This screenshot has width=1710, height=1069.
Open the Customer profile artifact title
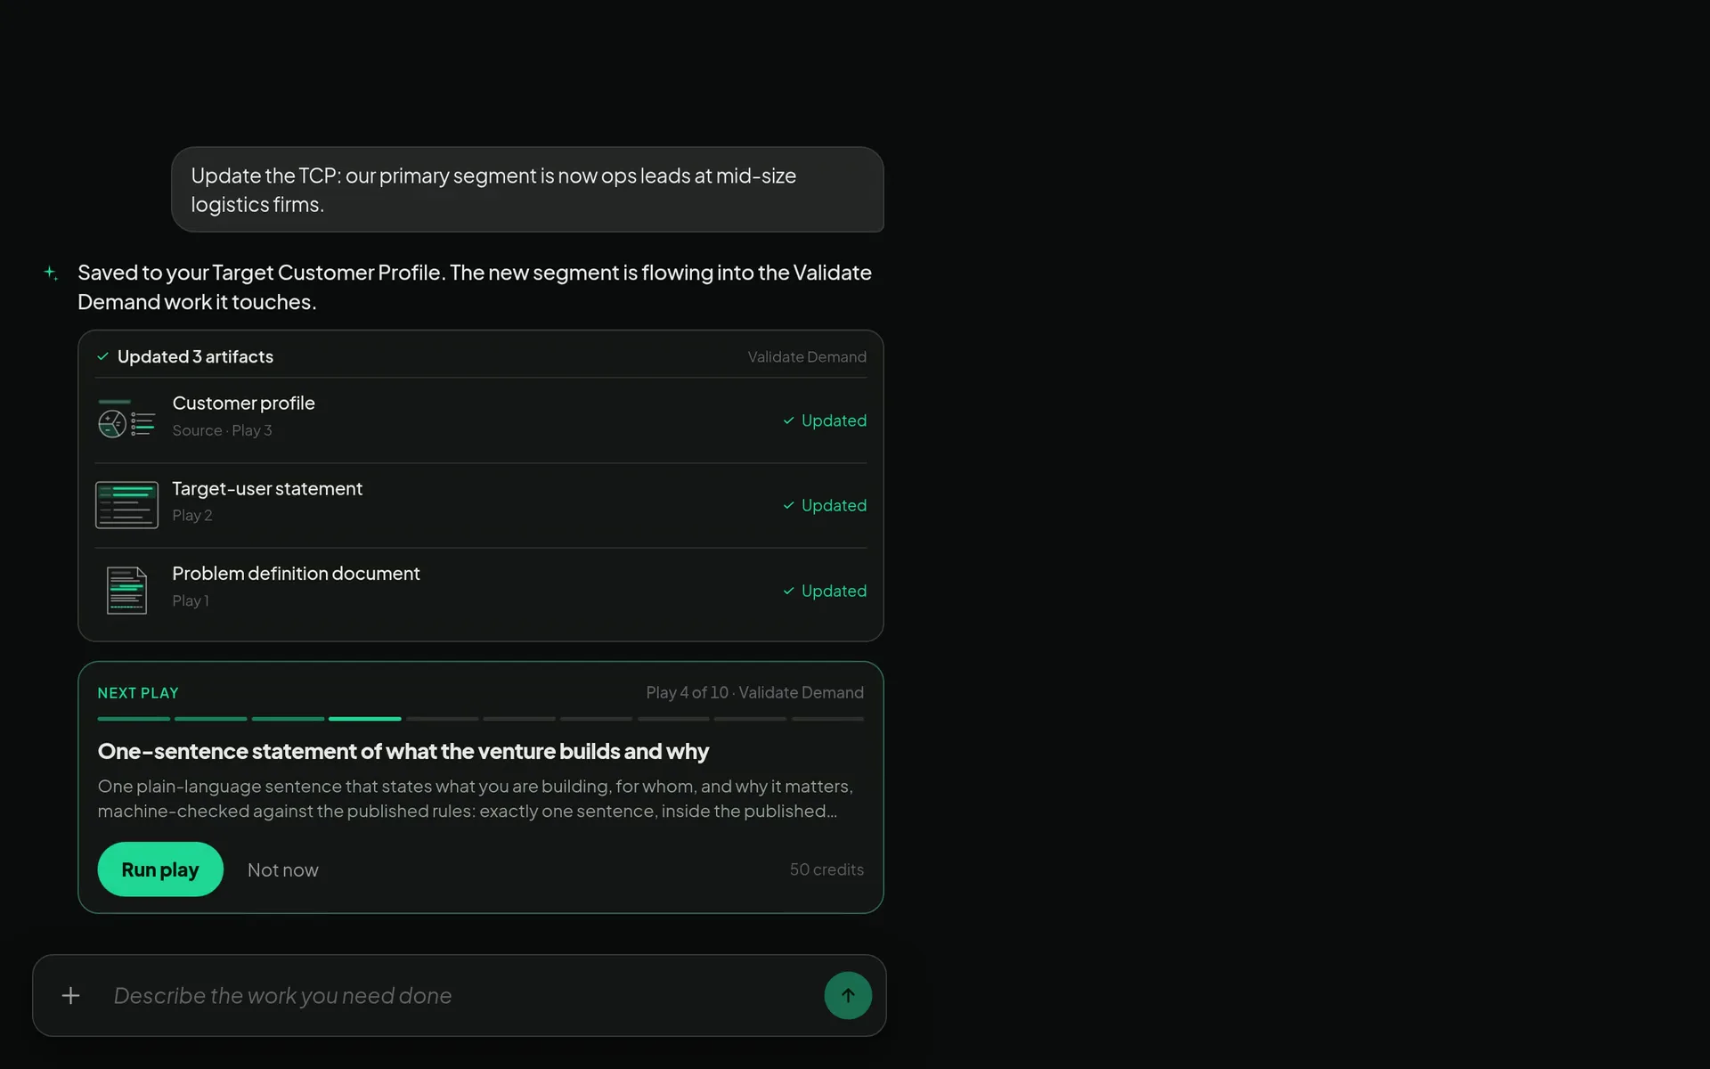[x=243, y=403]
